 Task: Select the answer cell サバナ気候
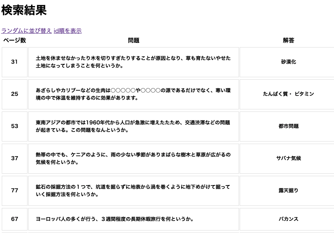[288, 158]
